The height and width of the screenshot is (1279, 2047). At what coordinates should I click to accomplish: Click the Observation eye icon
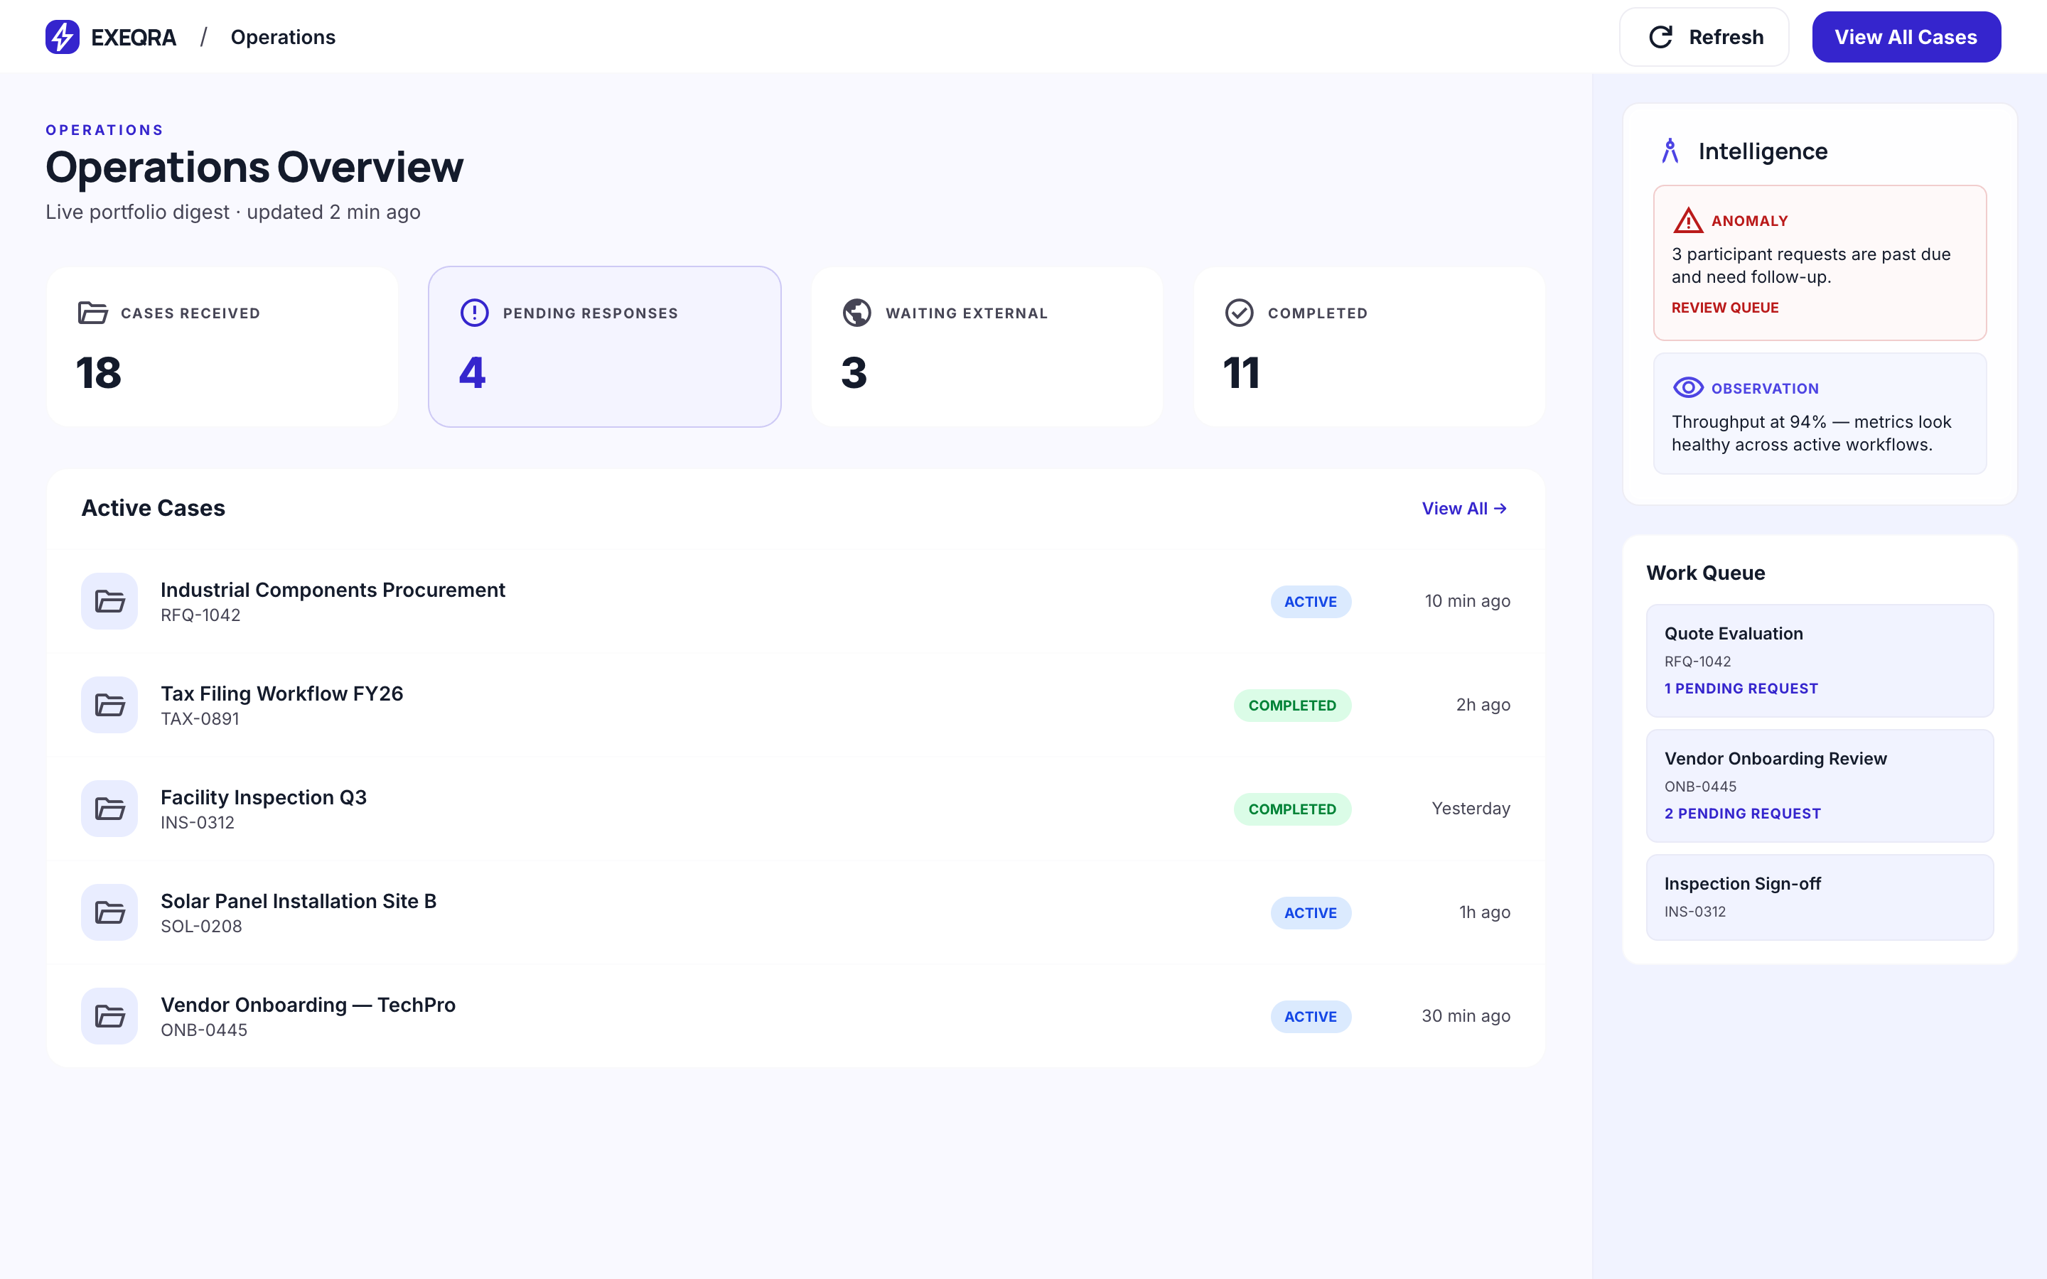(x=1687, y=388)
